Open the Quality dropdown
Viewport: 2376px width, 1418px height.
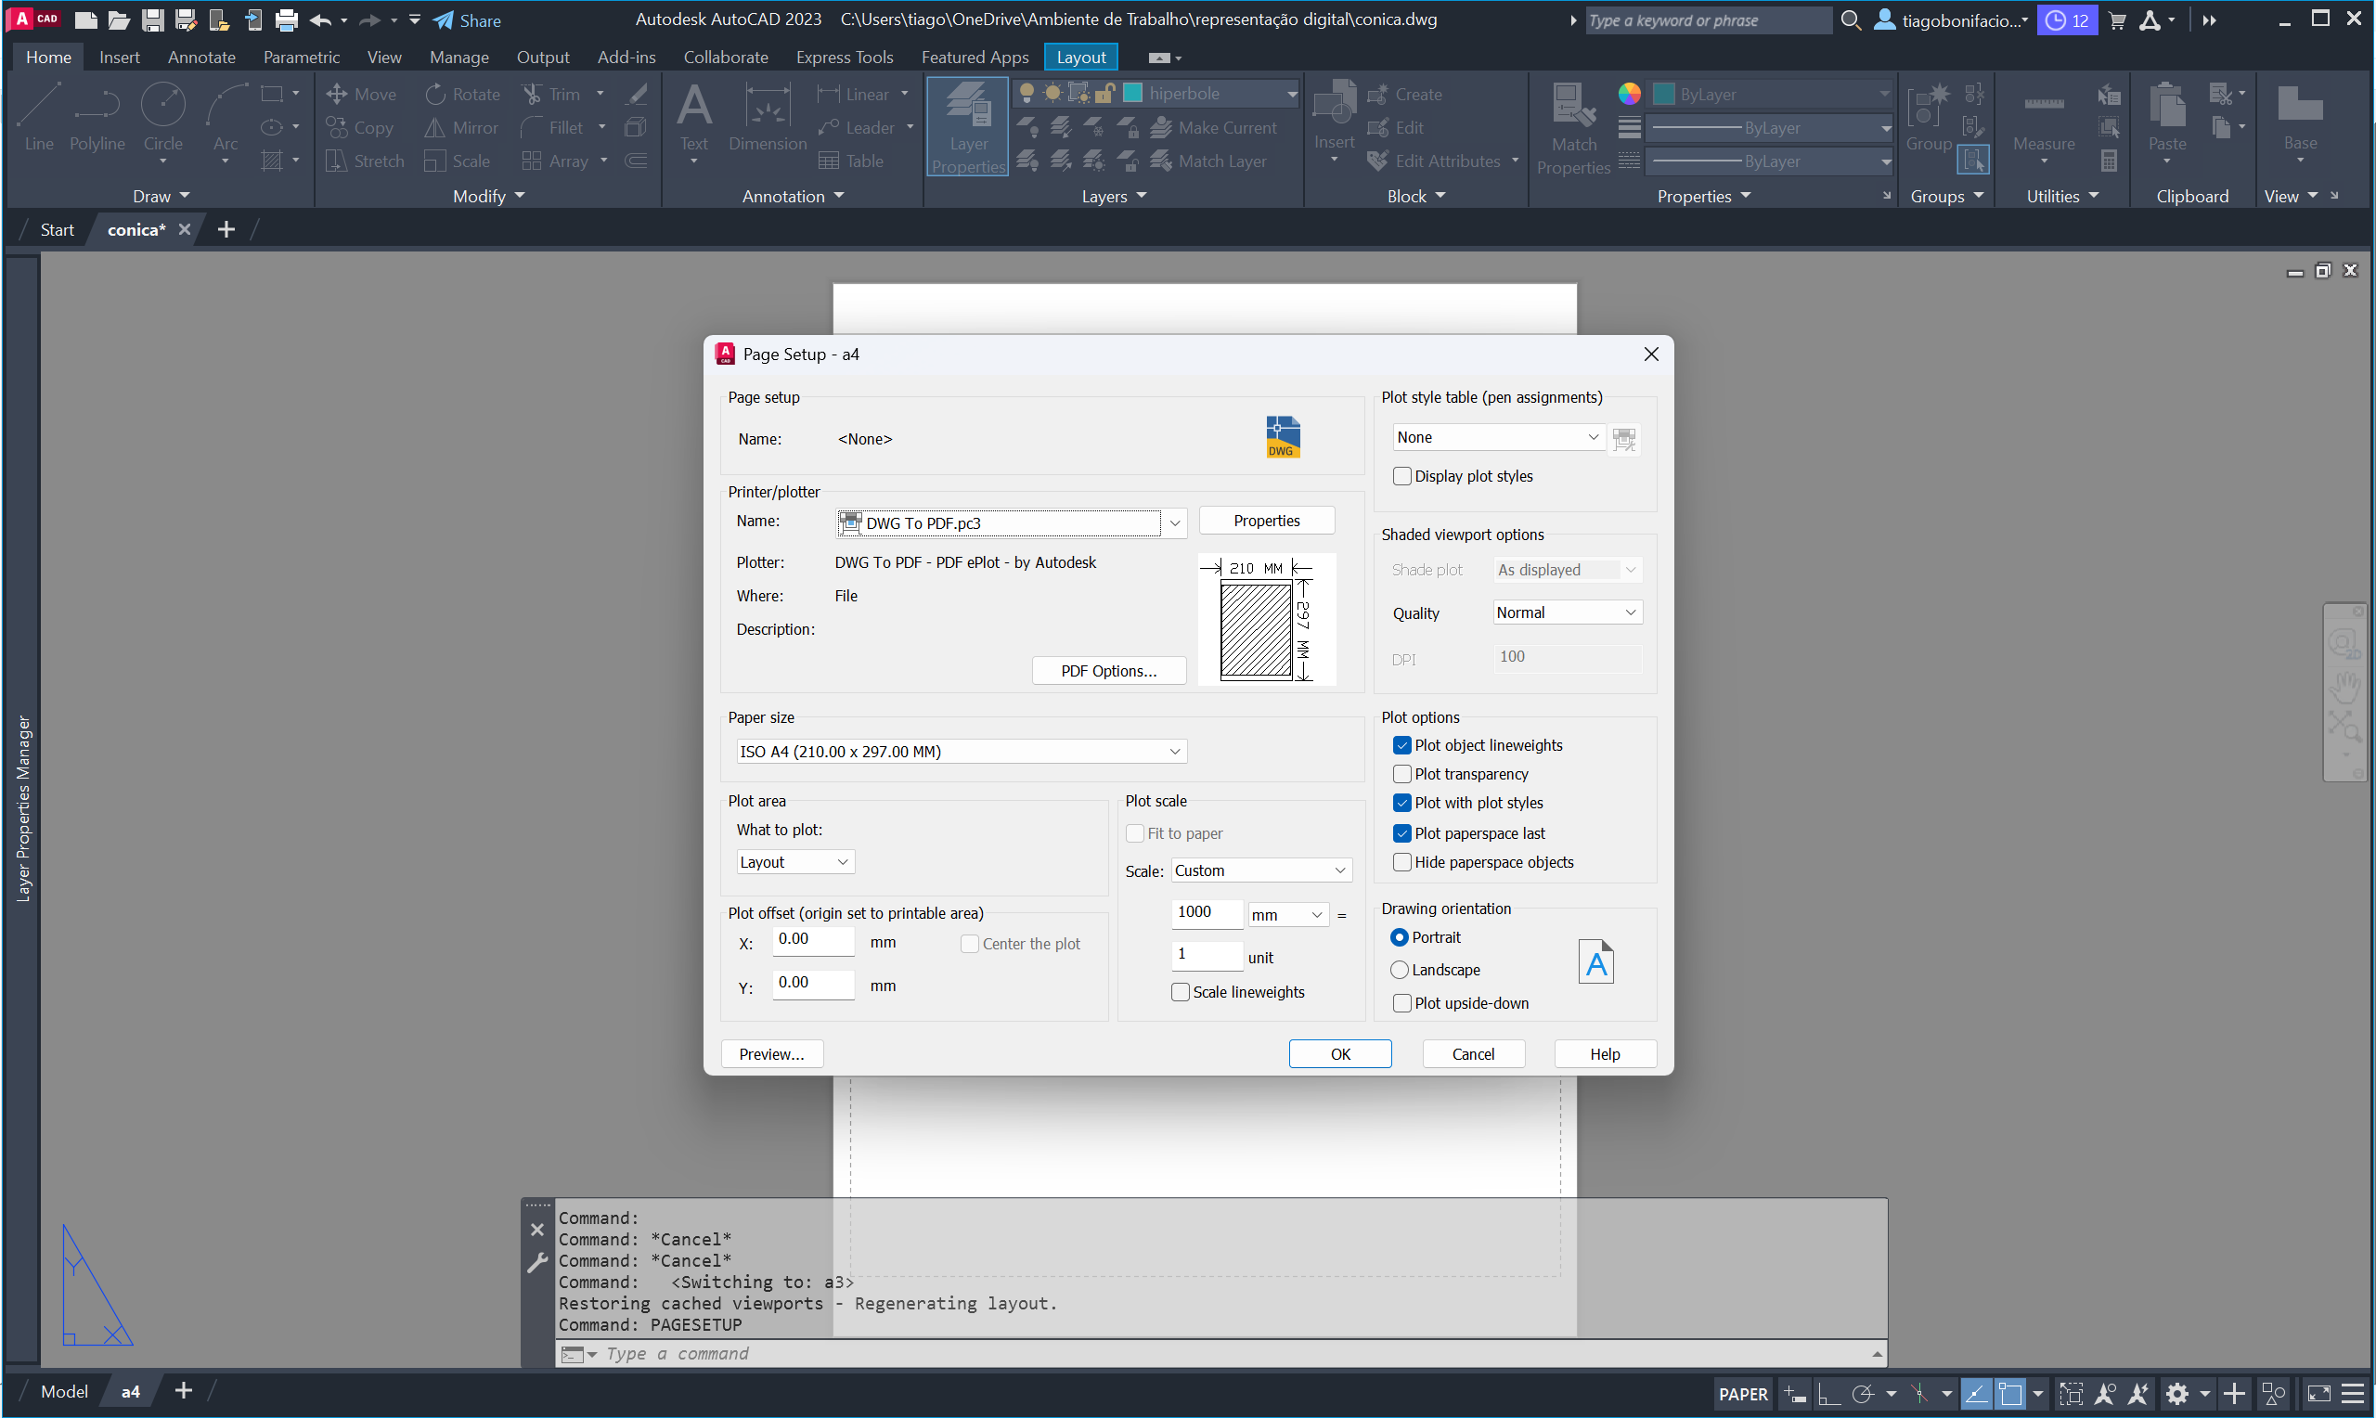coord(1567,612)
